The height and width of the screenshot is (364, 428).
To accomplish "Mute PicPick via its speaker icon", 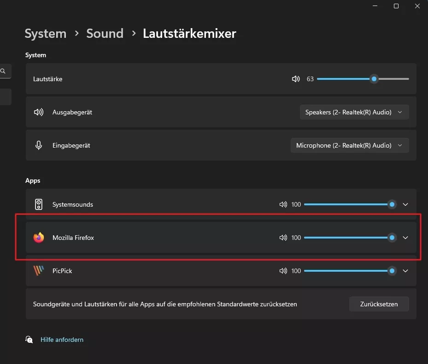I will (x=283, y=271).
